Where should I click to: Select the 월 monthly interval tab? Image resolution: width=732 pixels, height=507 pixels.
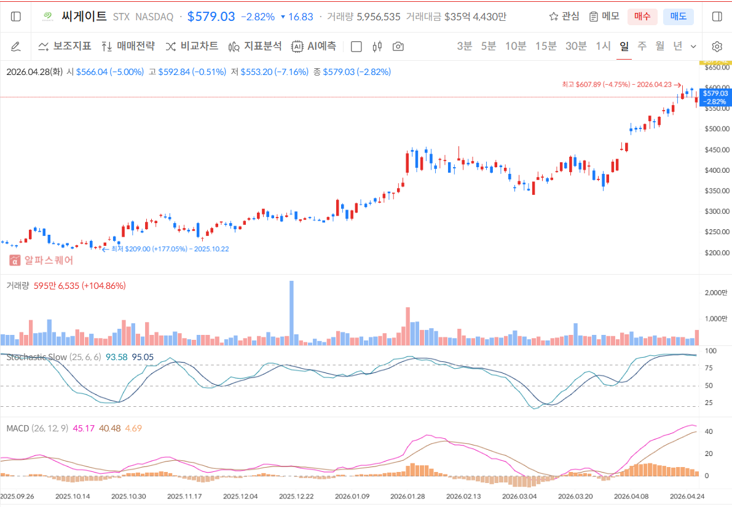659,46
